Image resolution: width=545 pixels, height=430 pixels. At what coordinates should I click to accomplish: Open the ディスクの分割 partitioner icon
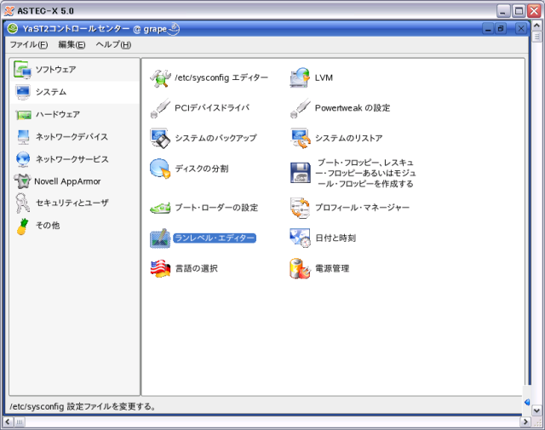(160, 169)
